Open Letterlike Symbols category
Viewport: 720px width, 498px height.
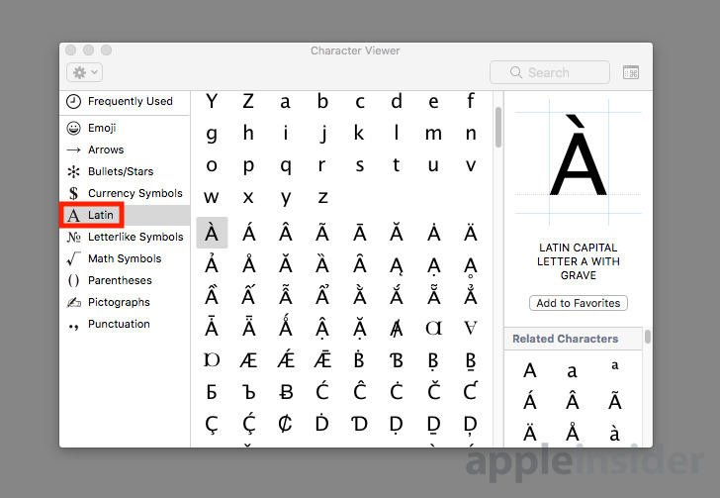[125, 237]
